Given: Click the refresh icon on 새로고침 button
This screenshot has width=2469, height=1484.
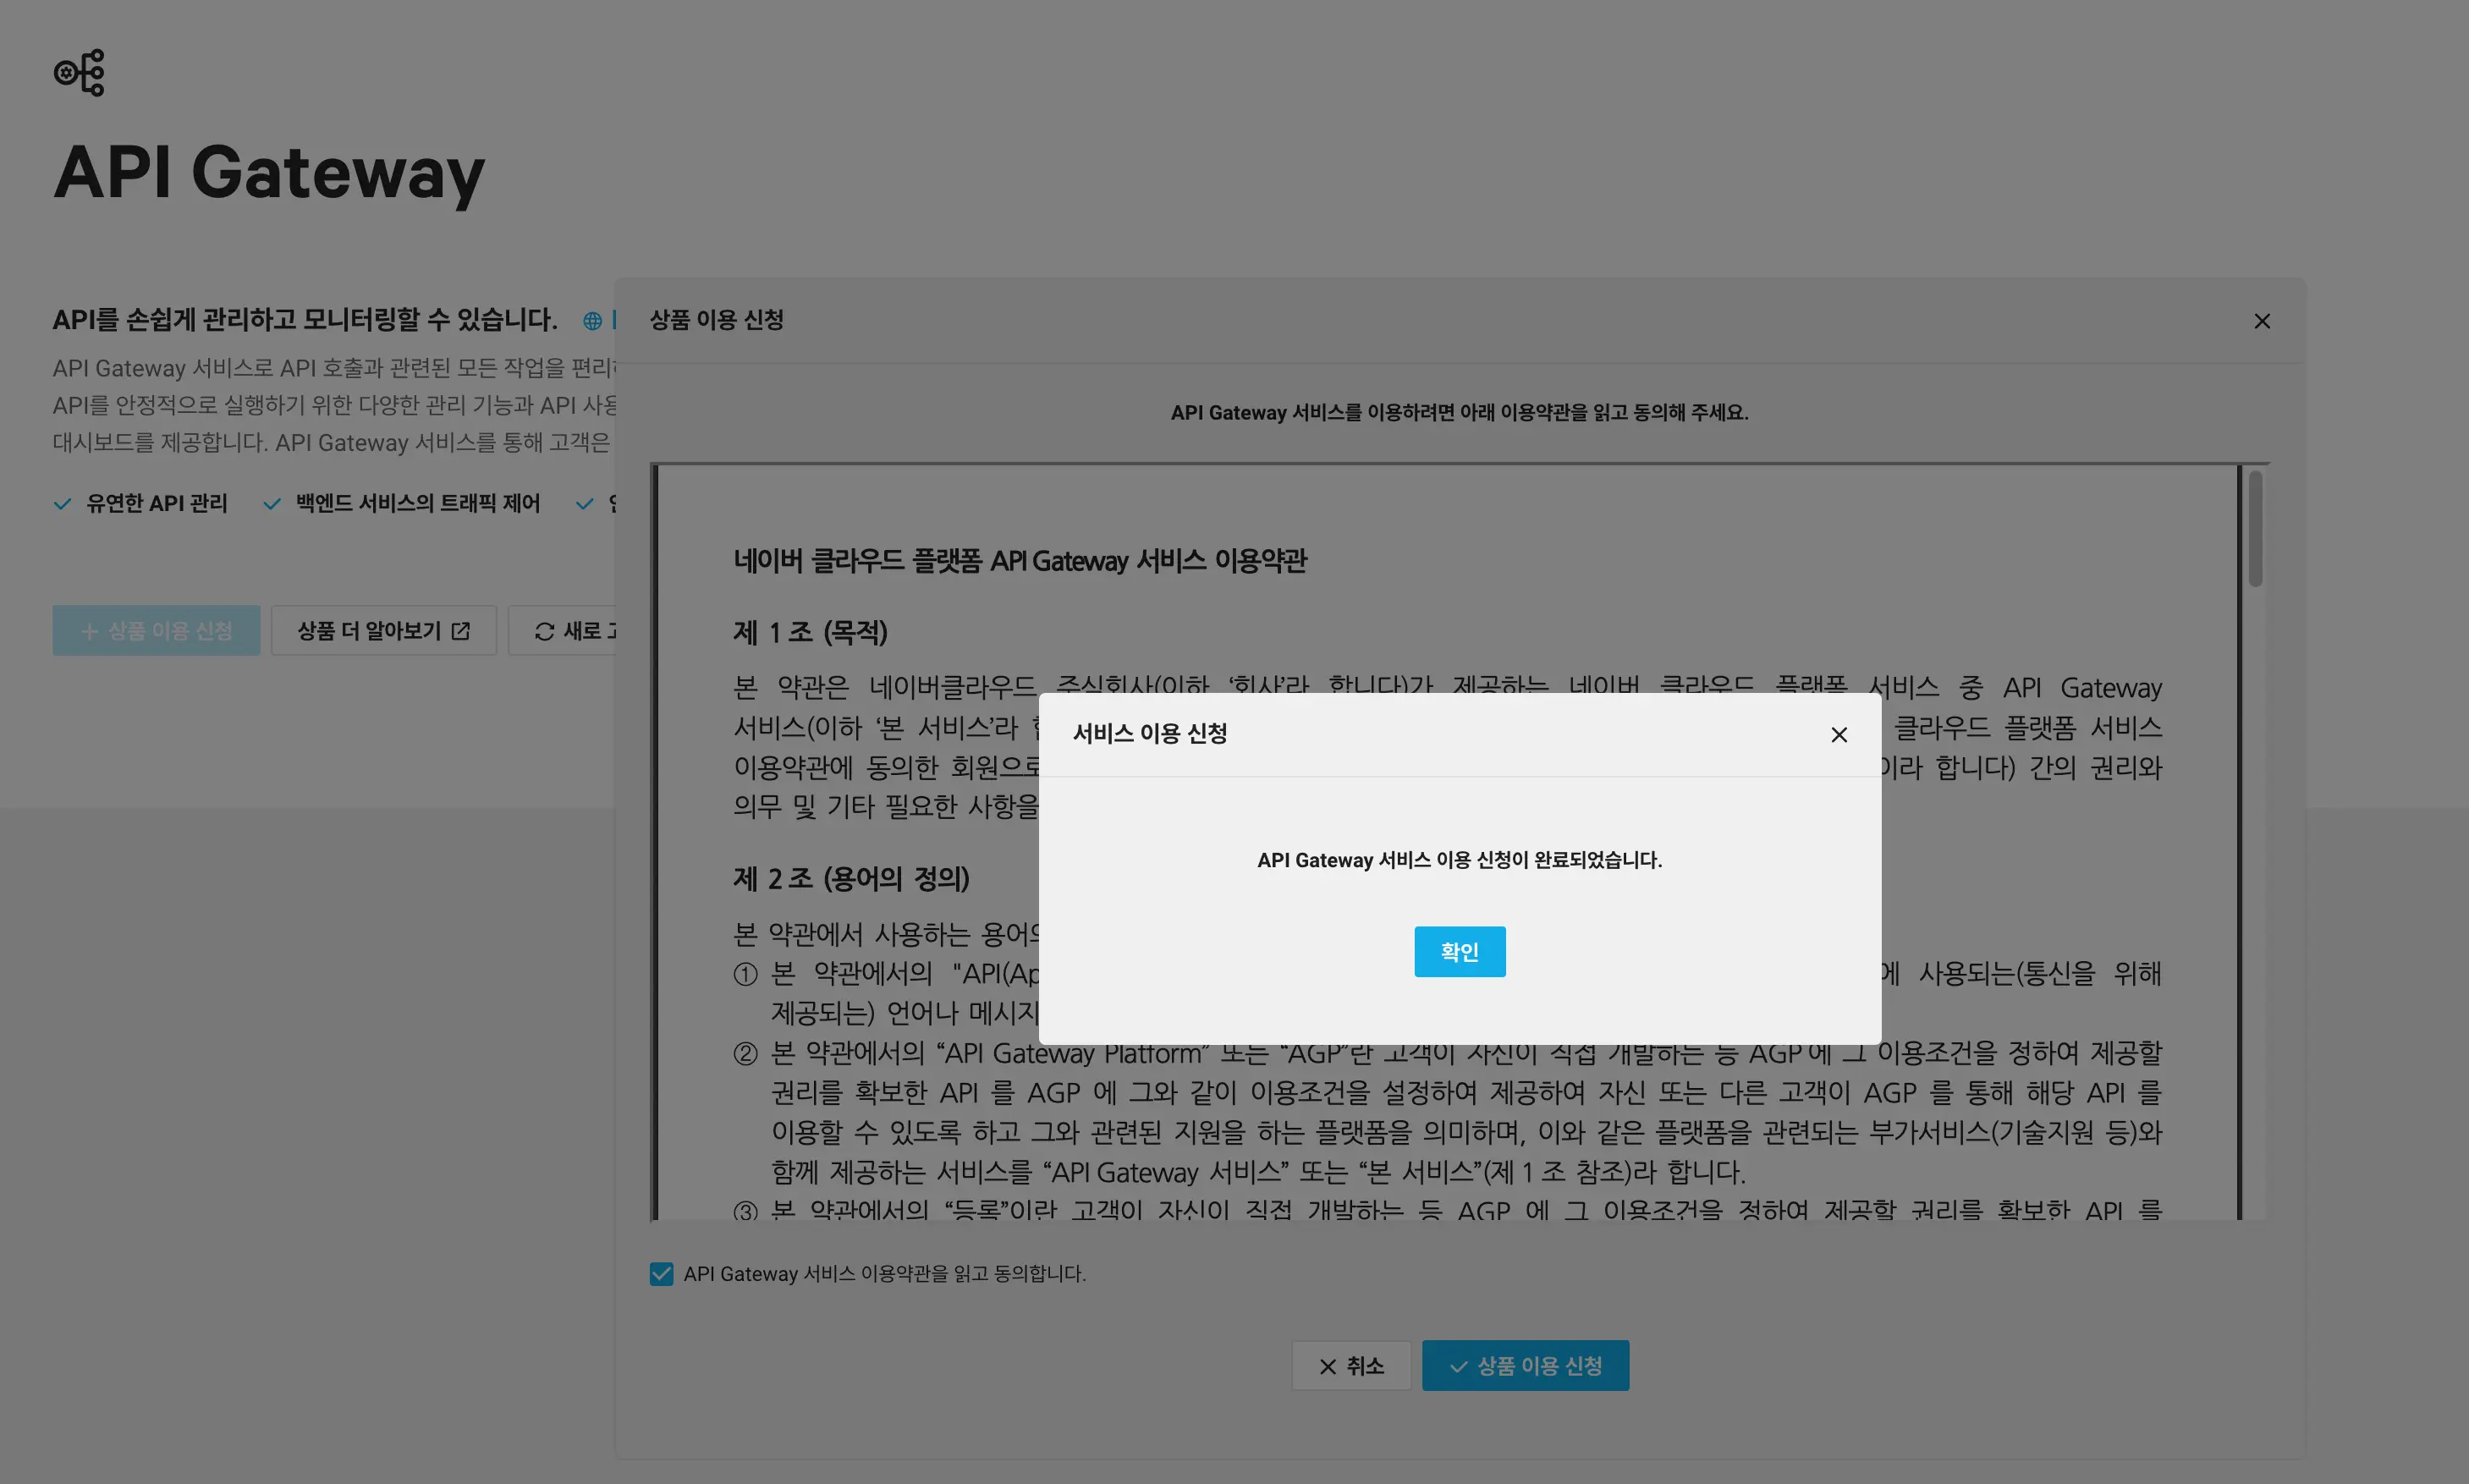Looking at the screenshot, I should [x=544, y=631].
